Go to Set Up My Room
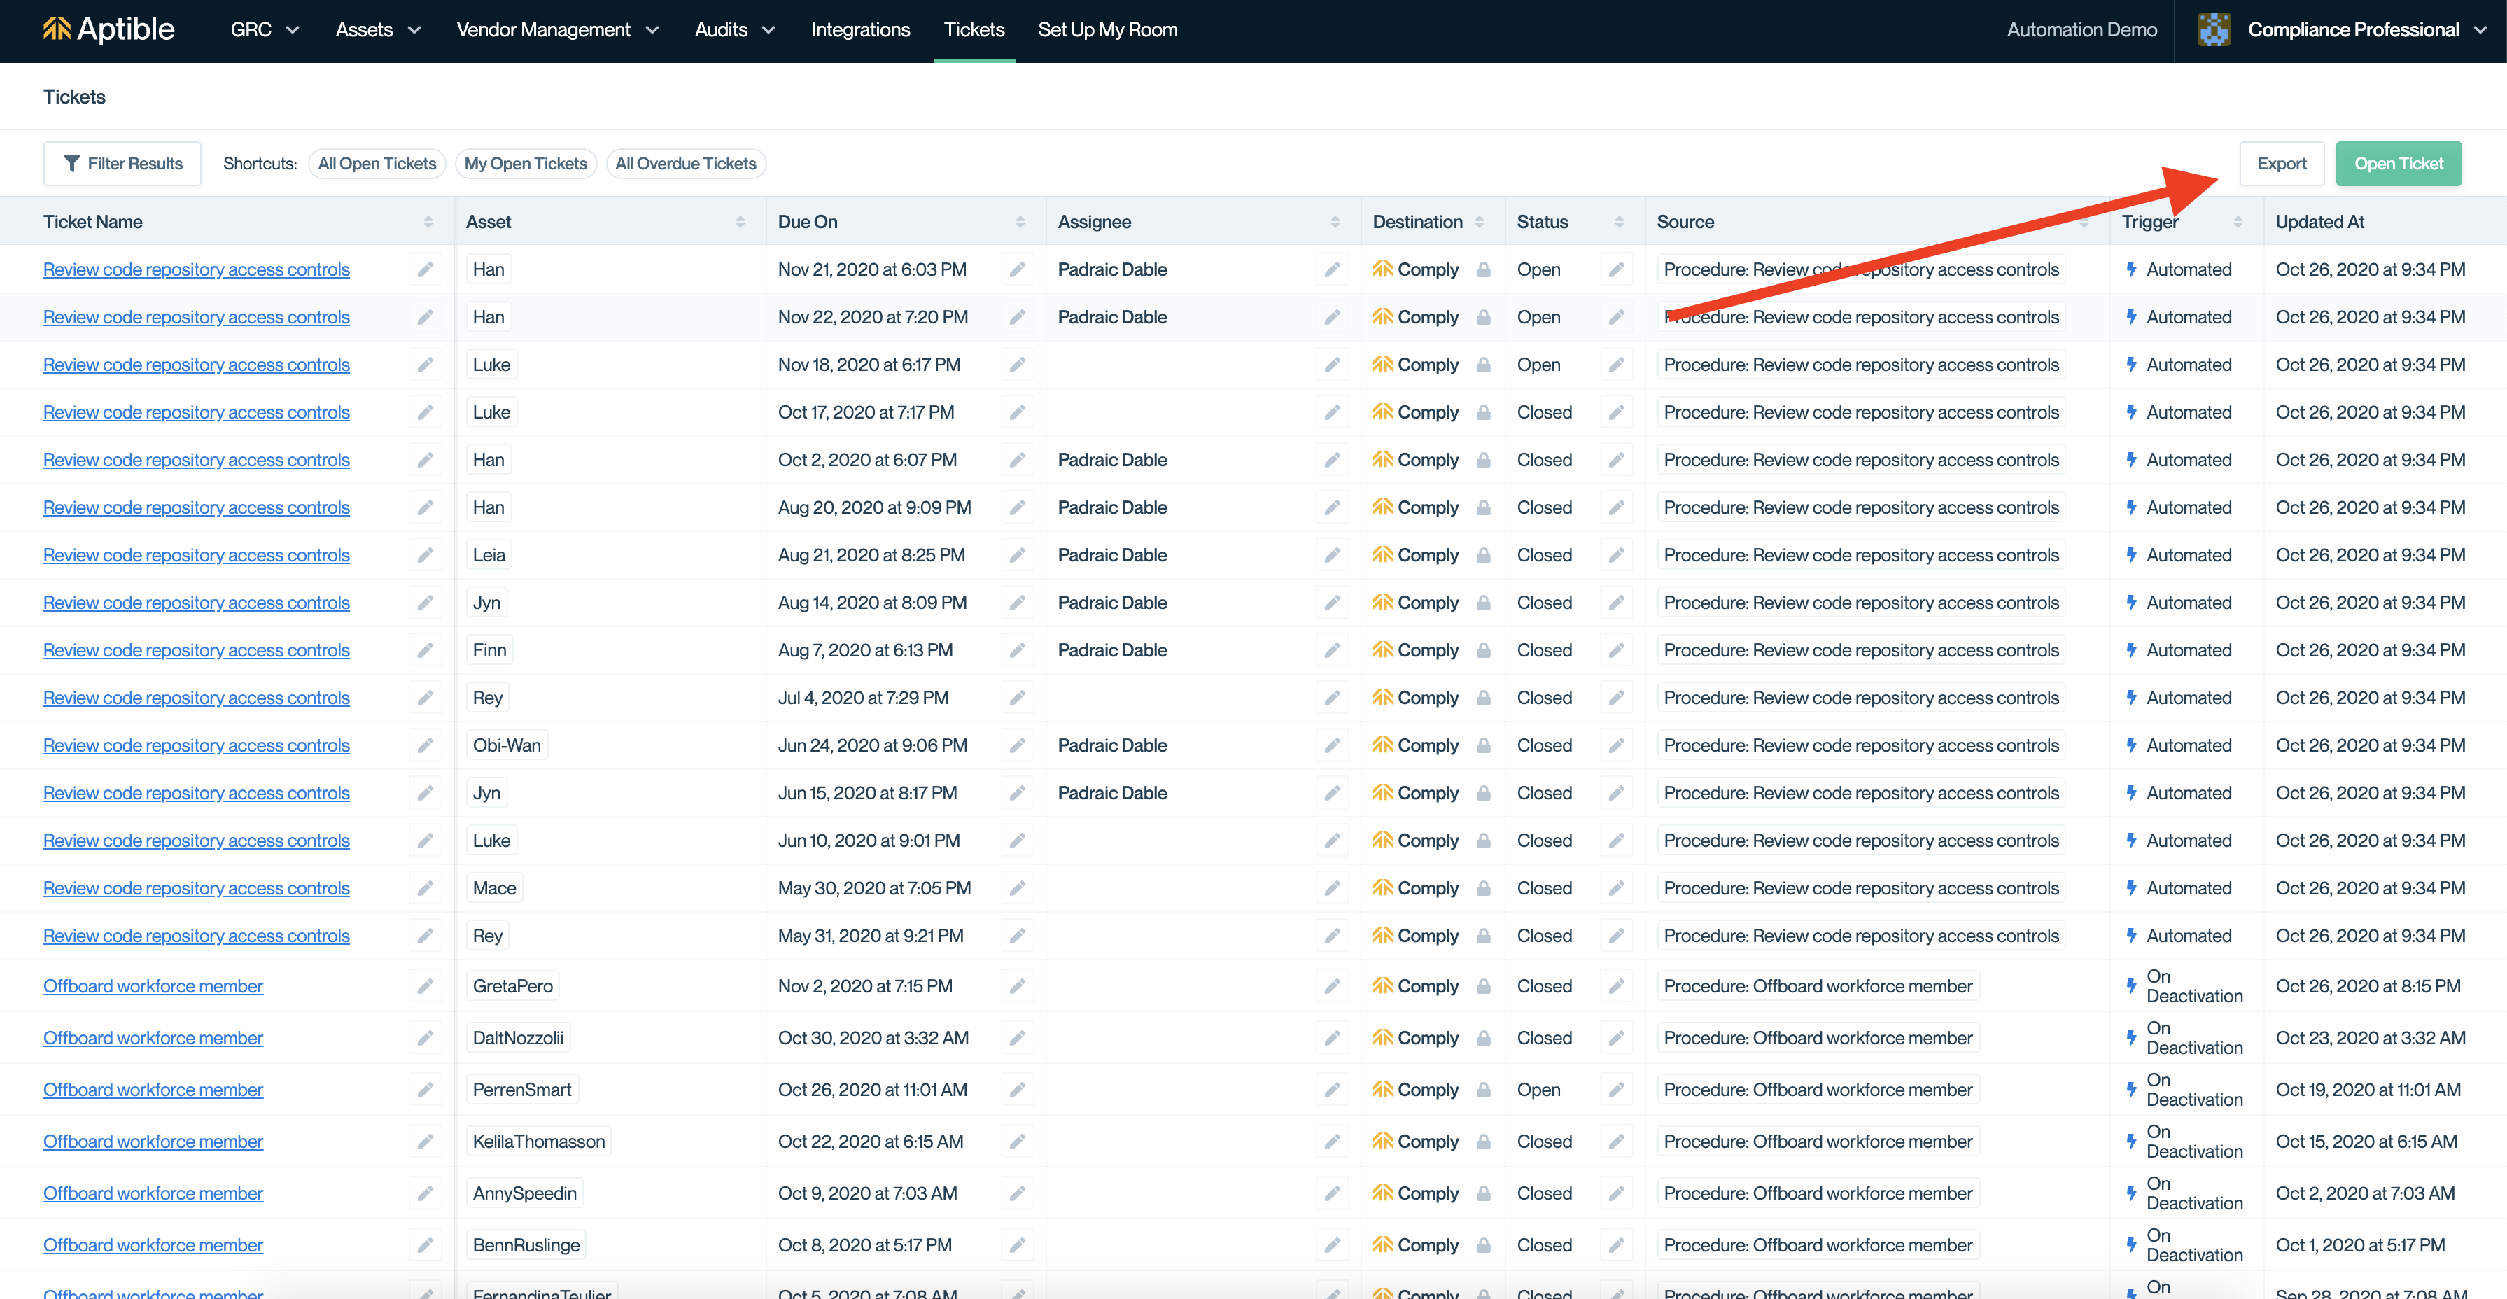This screenshot has height=1299, width=2507. 1107,29
